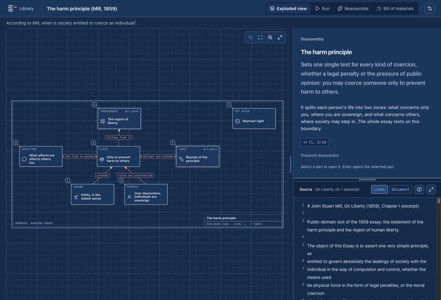
Task: Zoom out of the diagram canvas
Action: (251, 37)
